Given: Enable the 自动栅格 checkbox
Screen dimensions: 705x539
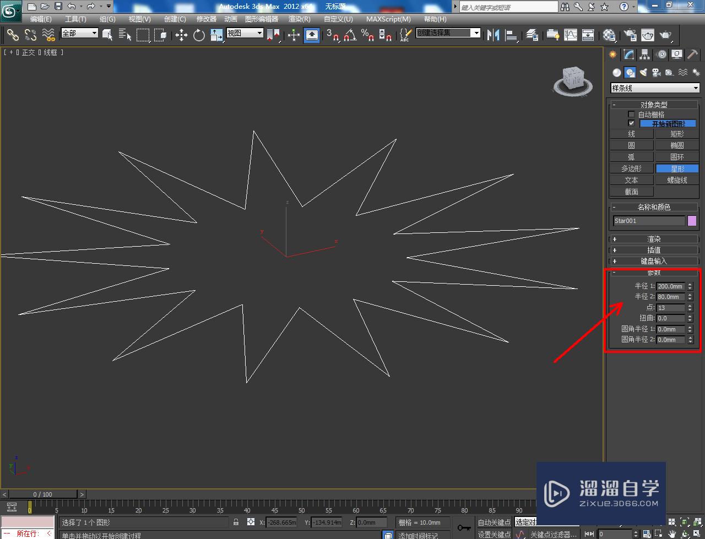Looking at the screenshot, I should point(632,115).
